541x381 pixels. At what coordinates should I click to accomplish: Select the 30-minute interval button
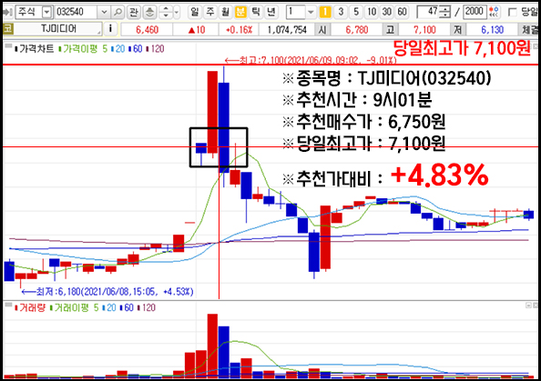pos(387,12)
